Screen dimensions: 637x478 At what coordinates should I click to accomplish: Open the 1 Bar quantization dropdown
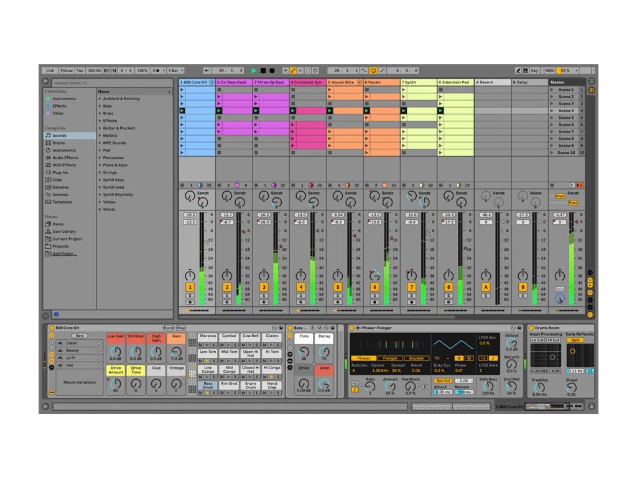click(x=175, y=71)
